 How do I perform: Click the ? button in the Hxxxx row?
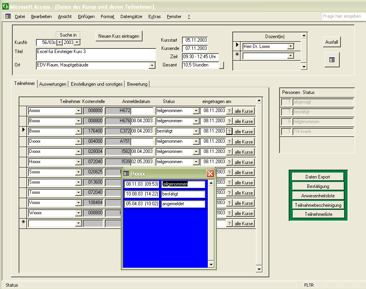(x=229, y=162)
